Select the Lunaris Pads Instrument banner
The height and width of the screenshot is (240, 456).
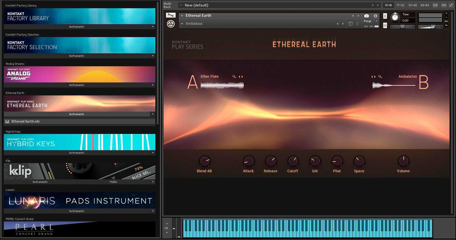click(80, 201)
